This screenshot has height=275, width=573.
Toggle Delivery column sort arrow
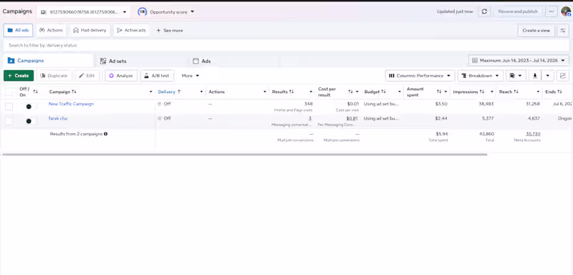tap(179, 92)
